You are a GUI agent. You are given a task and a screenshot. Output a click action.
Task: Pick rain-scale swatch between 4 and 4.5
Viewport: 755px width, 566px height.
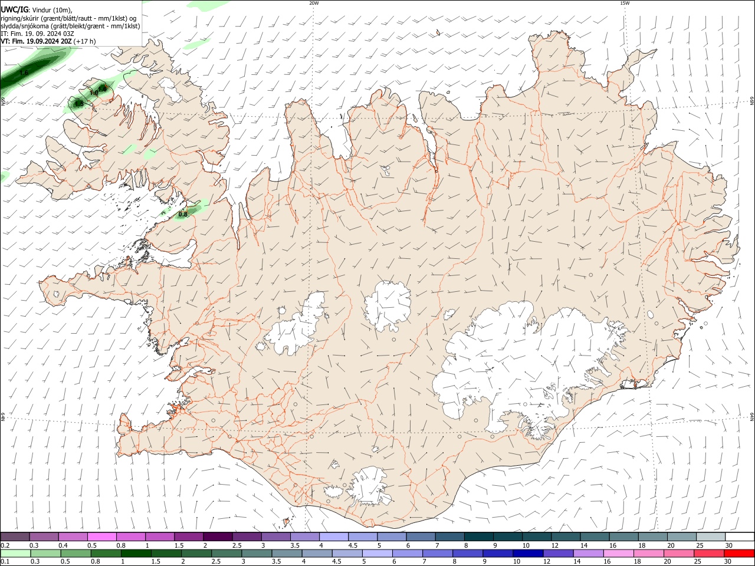point(316,553)
